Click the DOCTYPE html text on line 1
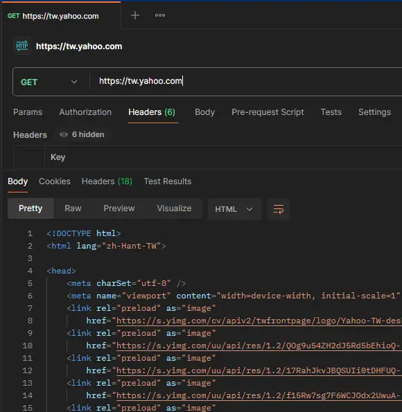Viewport: 402px width, 412px height. click(84, 233)
